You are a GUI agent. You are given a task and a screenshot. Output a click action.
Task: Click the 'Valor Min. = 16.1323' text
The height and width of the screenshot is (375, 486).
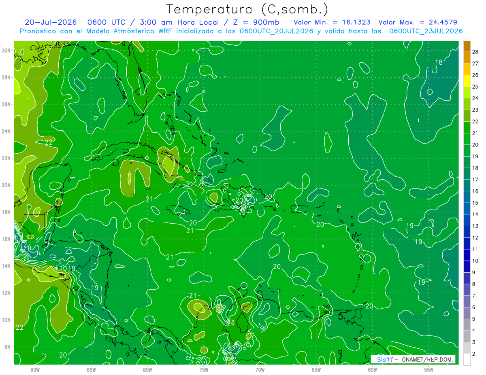(332, 22)
